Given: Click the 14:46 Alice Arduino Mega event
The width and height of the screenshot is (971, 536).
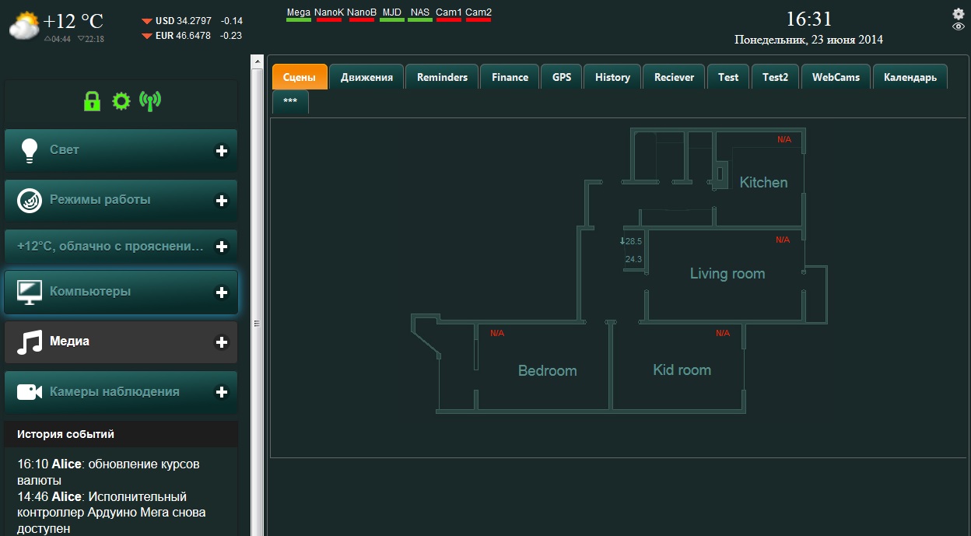Looking at the screenshot, I should point(112,513).
